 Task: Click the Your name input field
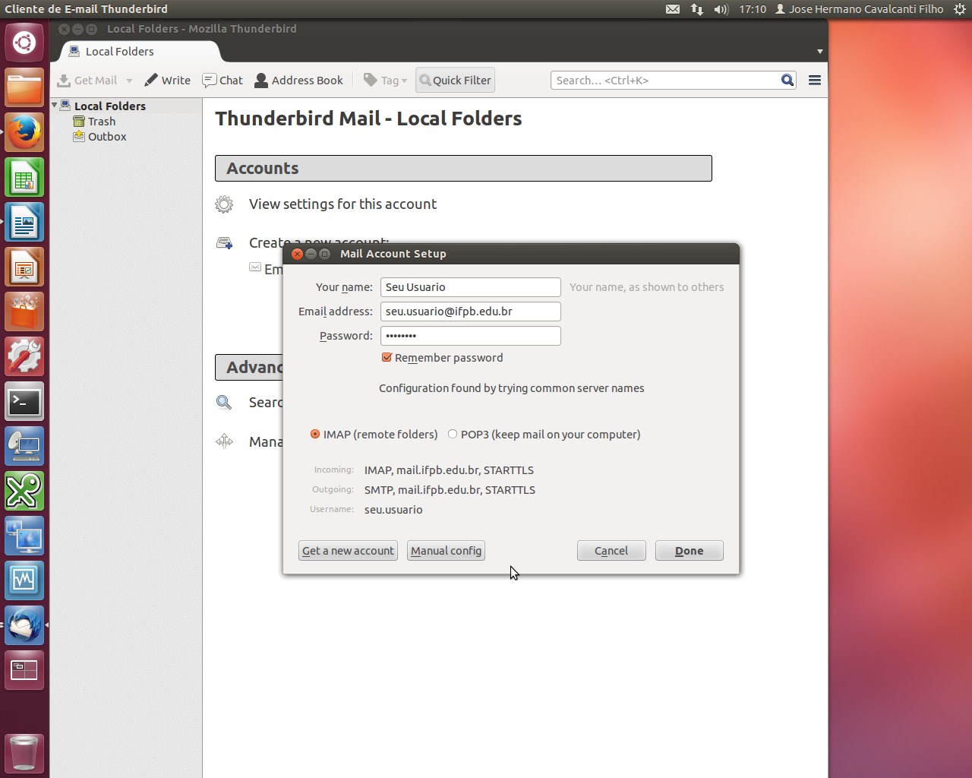tap(471, 287)
